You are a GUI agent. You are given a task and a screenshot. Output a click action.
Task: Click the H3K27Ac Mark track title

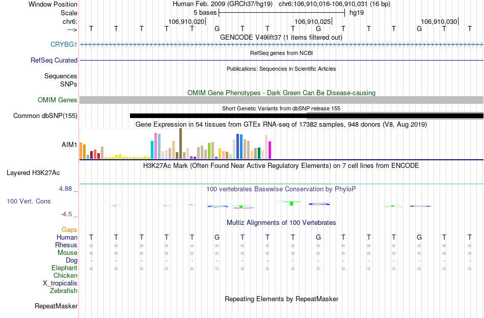click(x=281, y=165)
